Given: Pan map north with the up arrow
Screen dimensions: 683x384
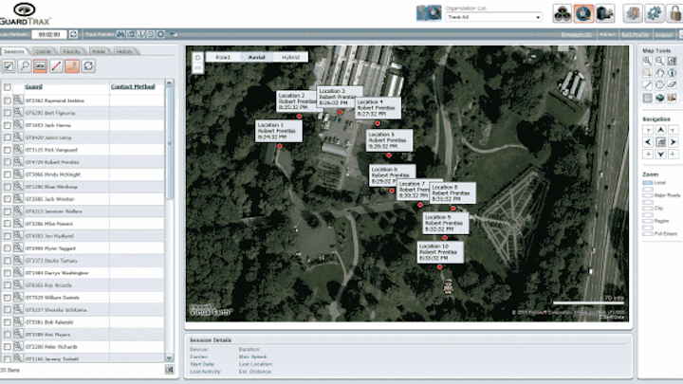Looking at the screenshot, I should [660, 130].
